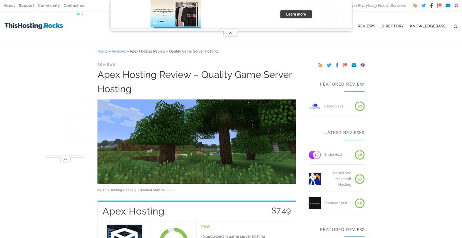Open the Support page

27,5
